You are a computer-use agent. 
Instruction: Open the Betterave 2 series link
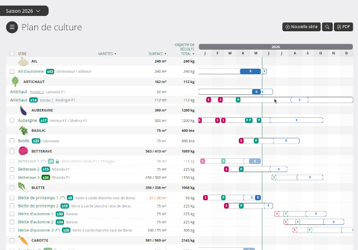click(29, 169)
